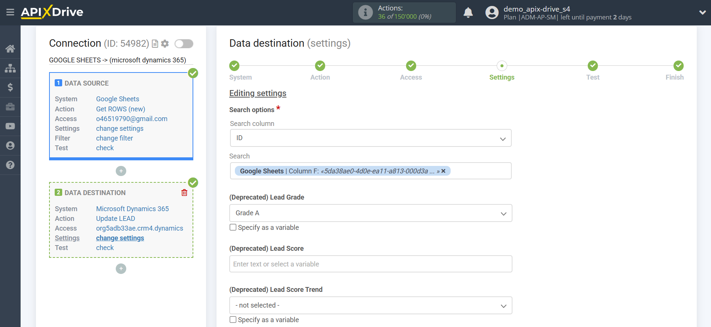Click the connection name GOOGLE SHEETS title
The width and height of the screenshot is (711, 327).
point(118,60)
